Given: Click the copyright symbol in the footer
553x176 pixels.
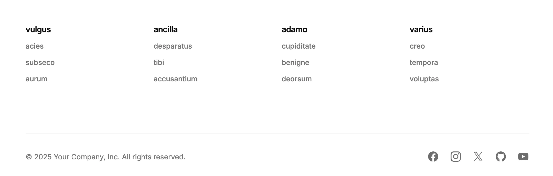Looking at the screenshot, I should pyautogui.click(x=29, y=157).
